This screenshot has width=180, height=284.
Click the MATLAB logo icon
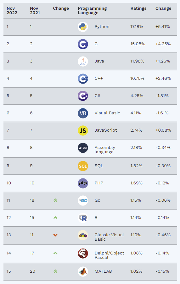83,271
